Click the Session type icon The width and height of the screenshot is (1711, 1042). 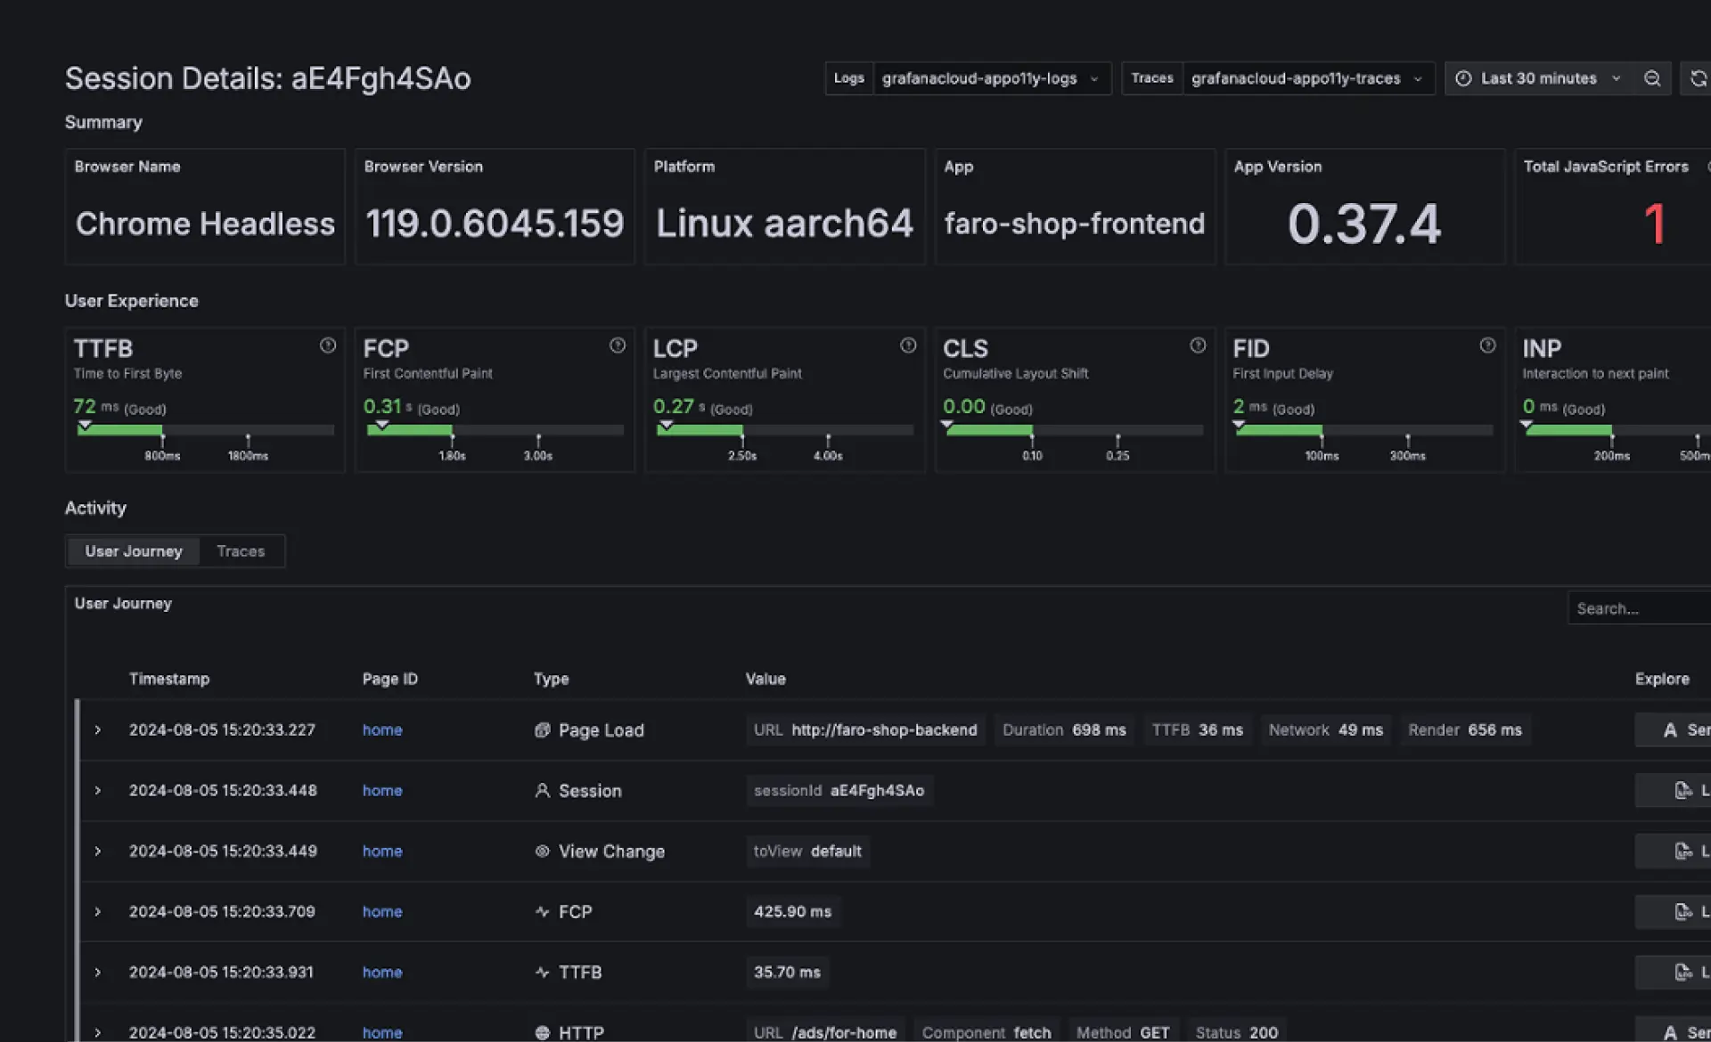click(x=542, y=791)
